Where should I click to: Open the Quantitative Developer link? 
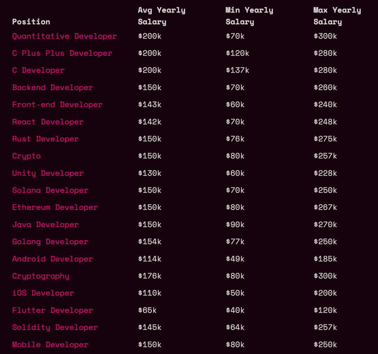click(x=64, y=36)
